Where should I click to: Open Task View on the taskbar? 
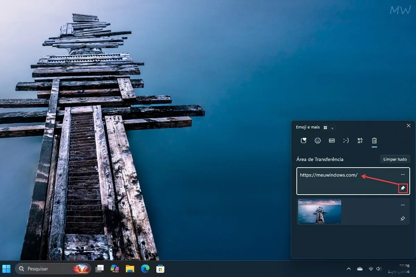[x=100, y=269]
